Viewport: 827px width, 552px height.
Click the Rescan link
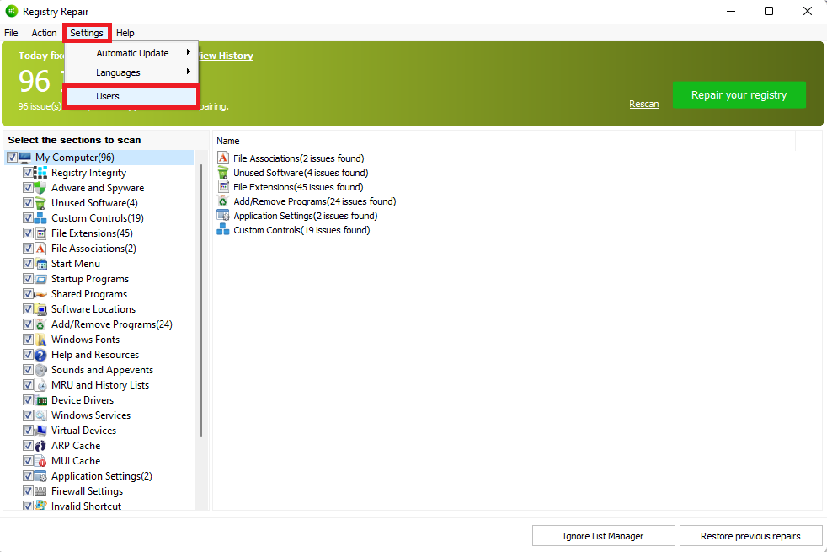[643, 104]
